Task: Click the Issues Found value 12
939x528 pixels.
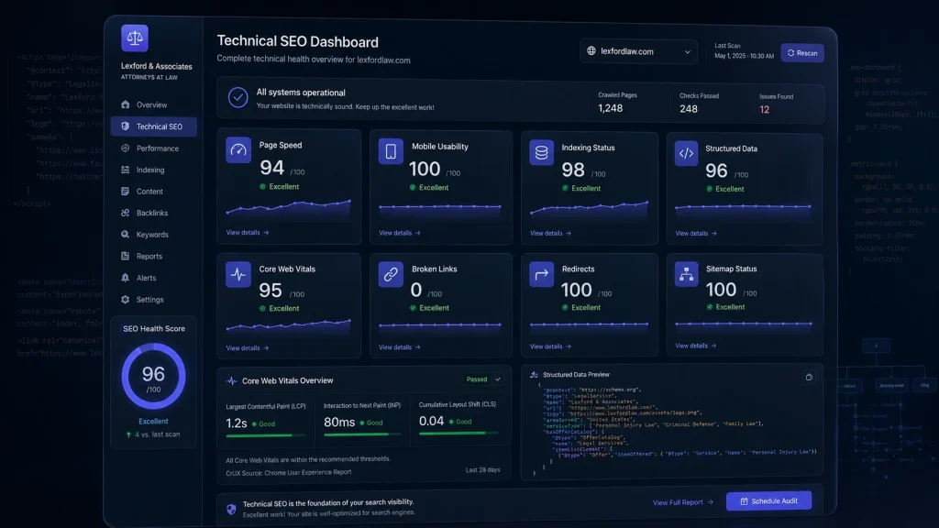Action: [764, 110]
